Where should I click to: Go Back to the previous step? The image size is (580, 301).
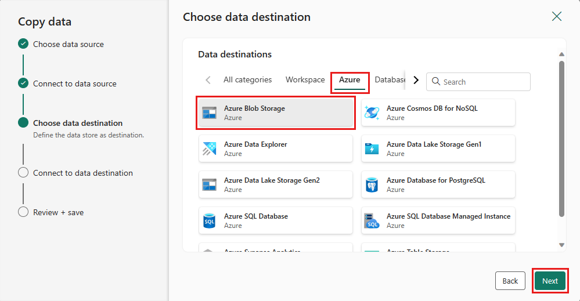510,281
